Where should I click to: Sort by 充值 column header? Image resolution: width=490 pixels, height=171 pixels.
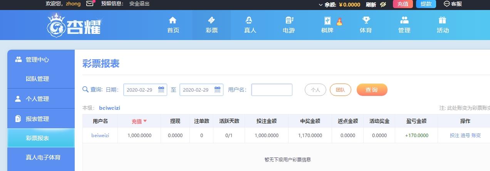pos(139,121)
